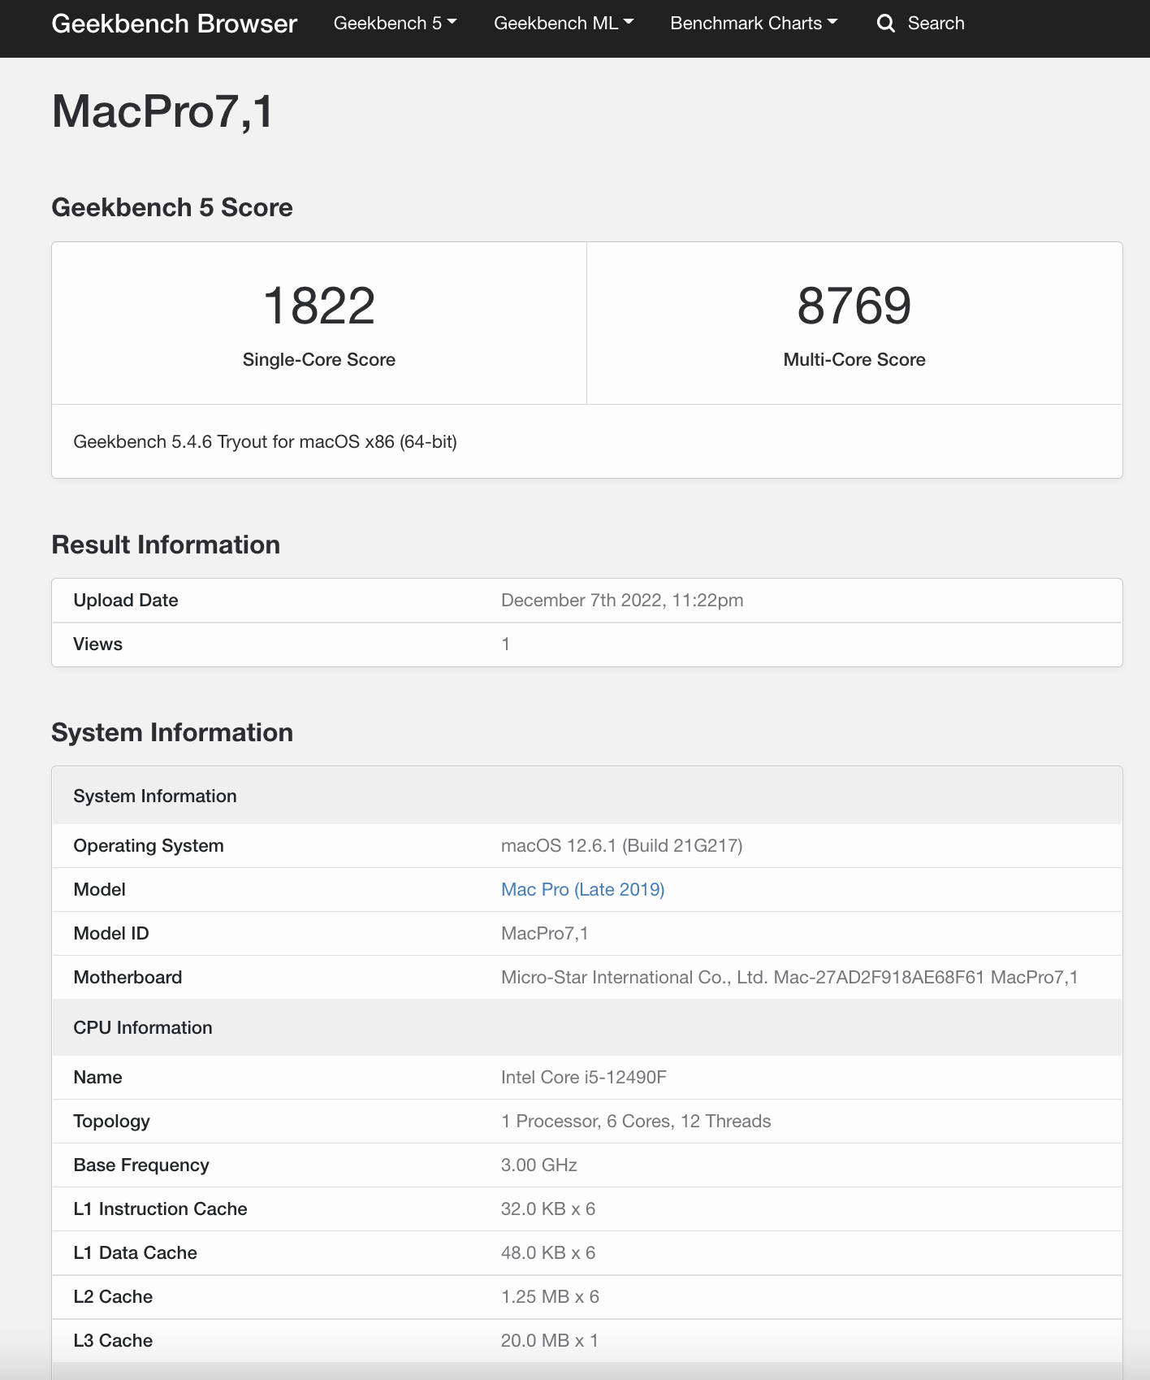
Task: Click the Geekbench 5 Score heading
Action: [x=172, y=207]
